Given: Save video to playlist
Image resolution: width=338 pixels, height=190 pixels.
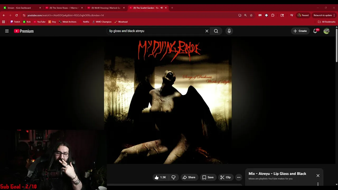Looking at the screenshot, I should point(208,177).
